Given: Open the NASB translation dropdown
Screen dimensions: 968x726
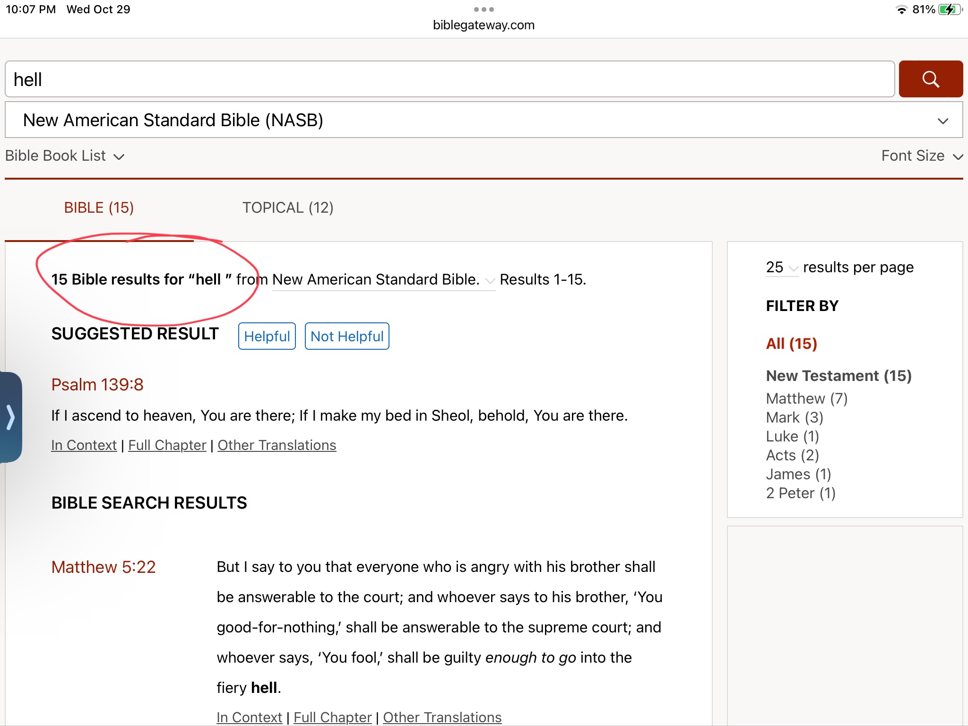Looking at the screenshot, I should [484, 120].
